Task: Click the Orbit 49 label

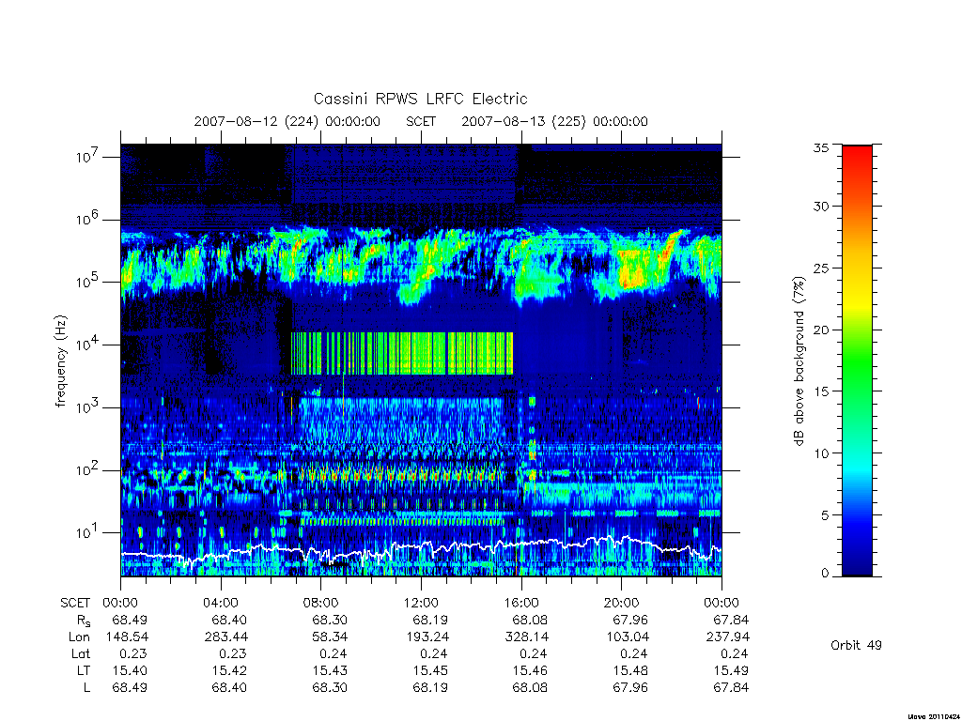Action: (x=856, y=645)
